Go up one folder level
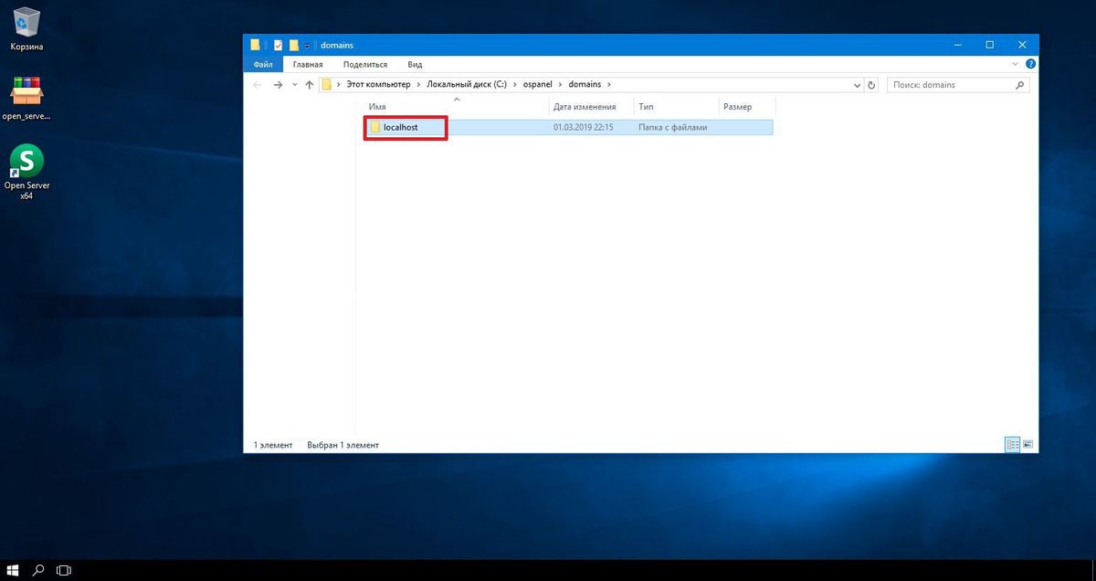 pos(309,85)
